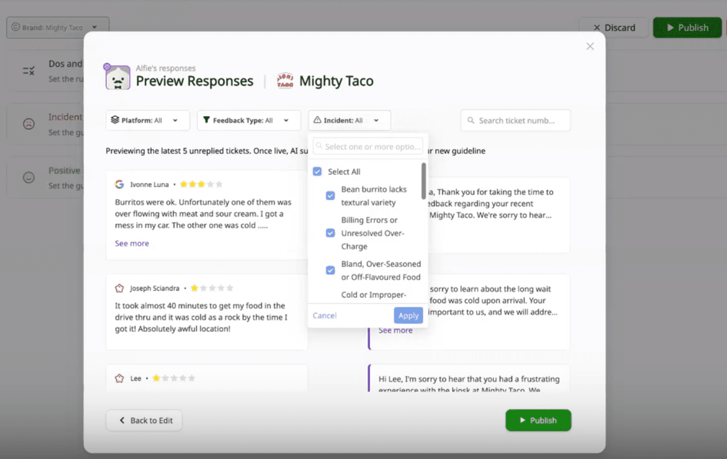The width and height of the screenshot is (727, 459).
Task: Collapse the Incident: All dropdown
Action: (349, 120)
